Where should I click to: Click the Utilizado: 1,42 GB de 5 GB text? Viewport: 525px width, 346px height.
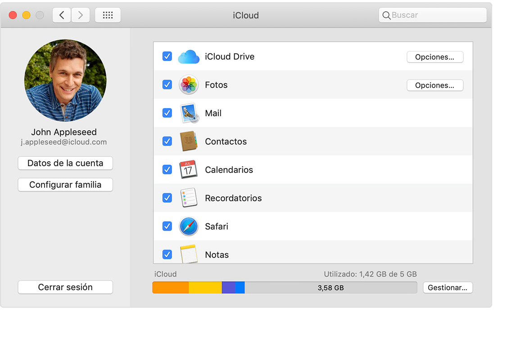pyautogui.click(x=370, y=274)
